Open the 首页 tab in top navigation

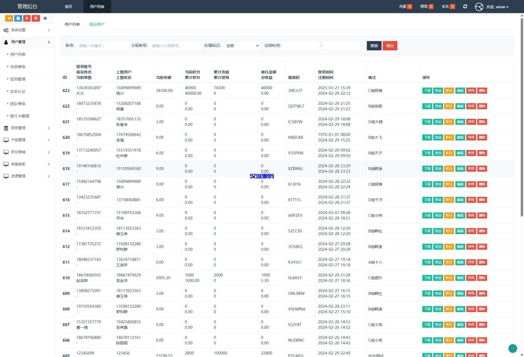[69, 7]
